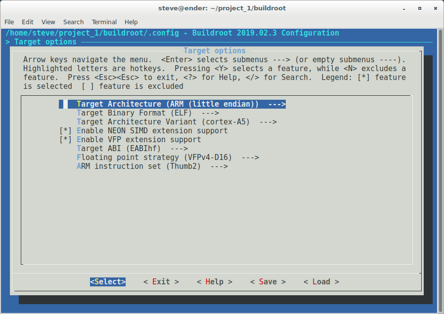Viewport: 444px width, 314px height.
Task: Open the Search menu
Action: point(73,22)
